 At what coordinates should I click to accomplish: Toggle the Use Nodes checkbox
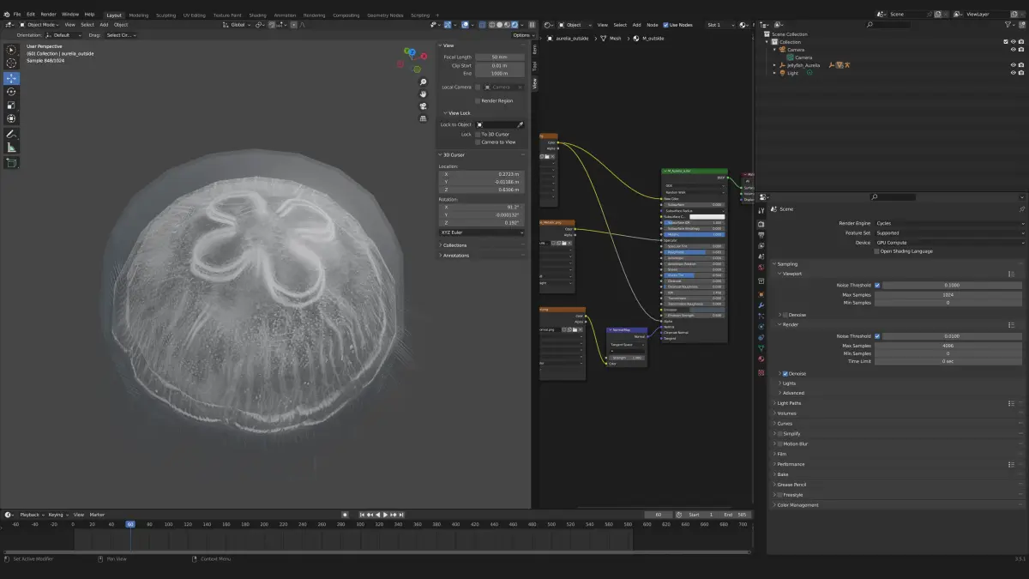coord(665,25)
